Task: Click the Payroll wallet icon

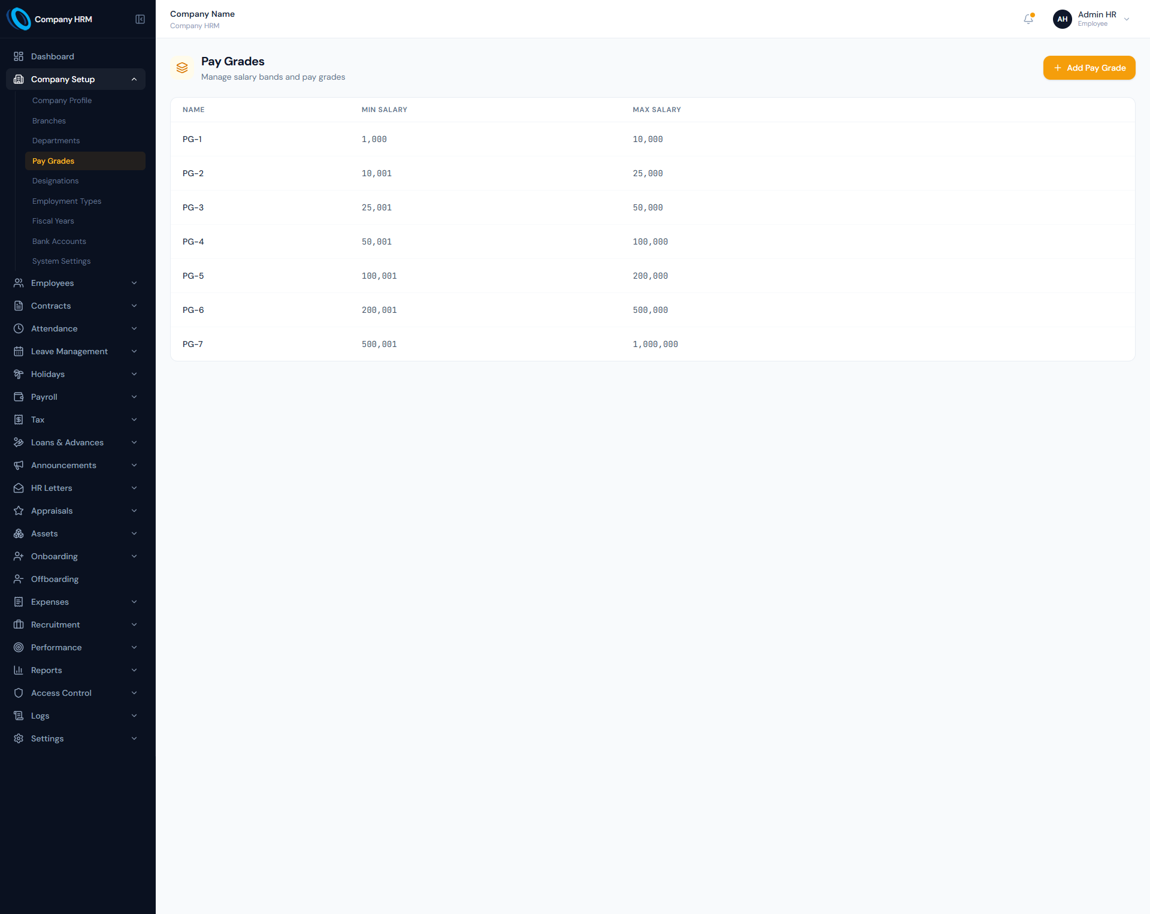Action: click(x=19, y=397)
